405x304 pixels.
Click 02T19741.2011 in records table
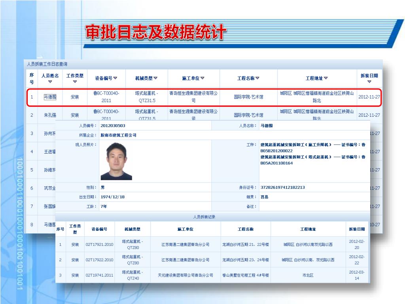click(x=99, y=275)
